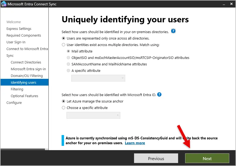Screen dimensions: 236x166
Task: Click the Previous button
Action: coord(156,158)
